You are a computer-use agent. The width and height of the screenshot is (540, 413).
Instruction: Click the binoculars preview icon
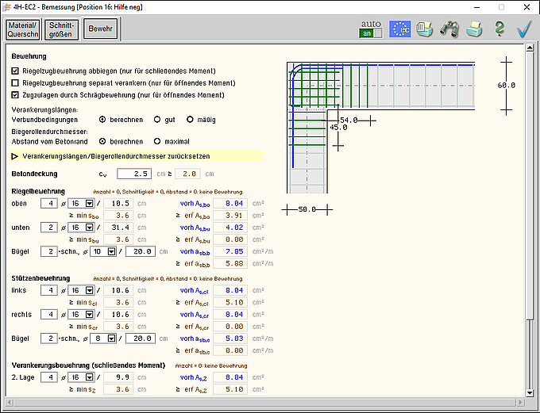point(449,29)
